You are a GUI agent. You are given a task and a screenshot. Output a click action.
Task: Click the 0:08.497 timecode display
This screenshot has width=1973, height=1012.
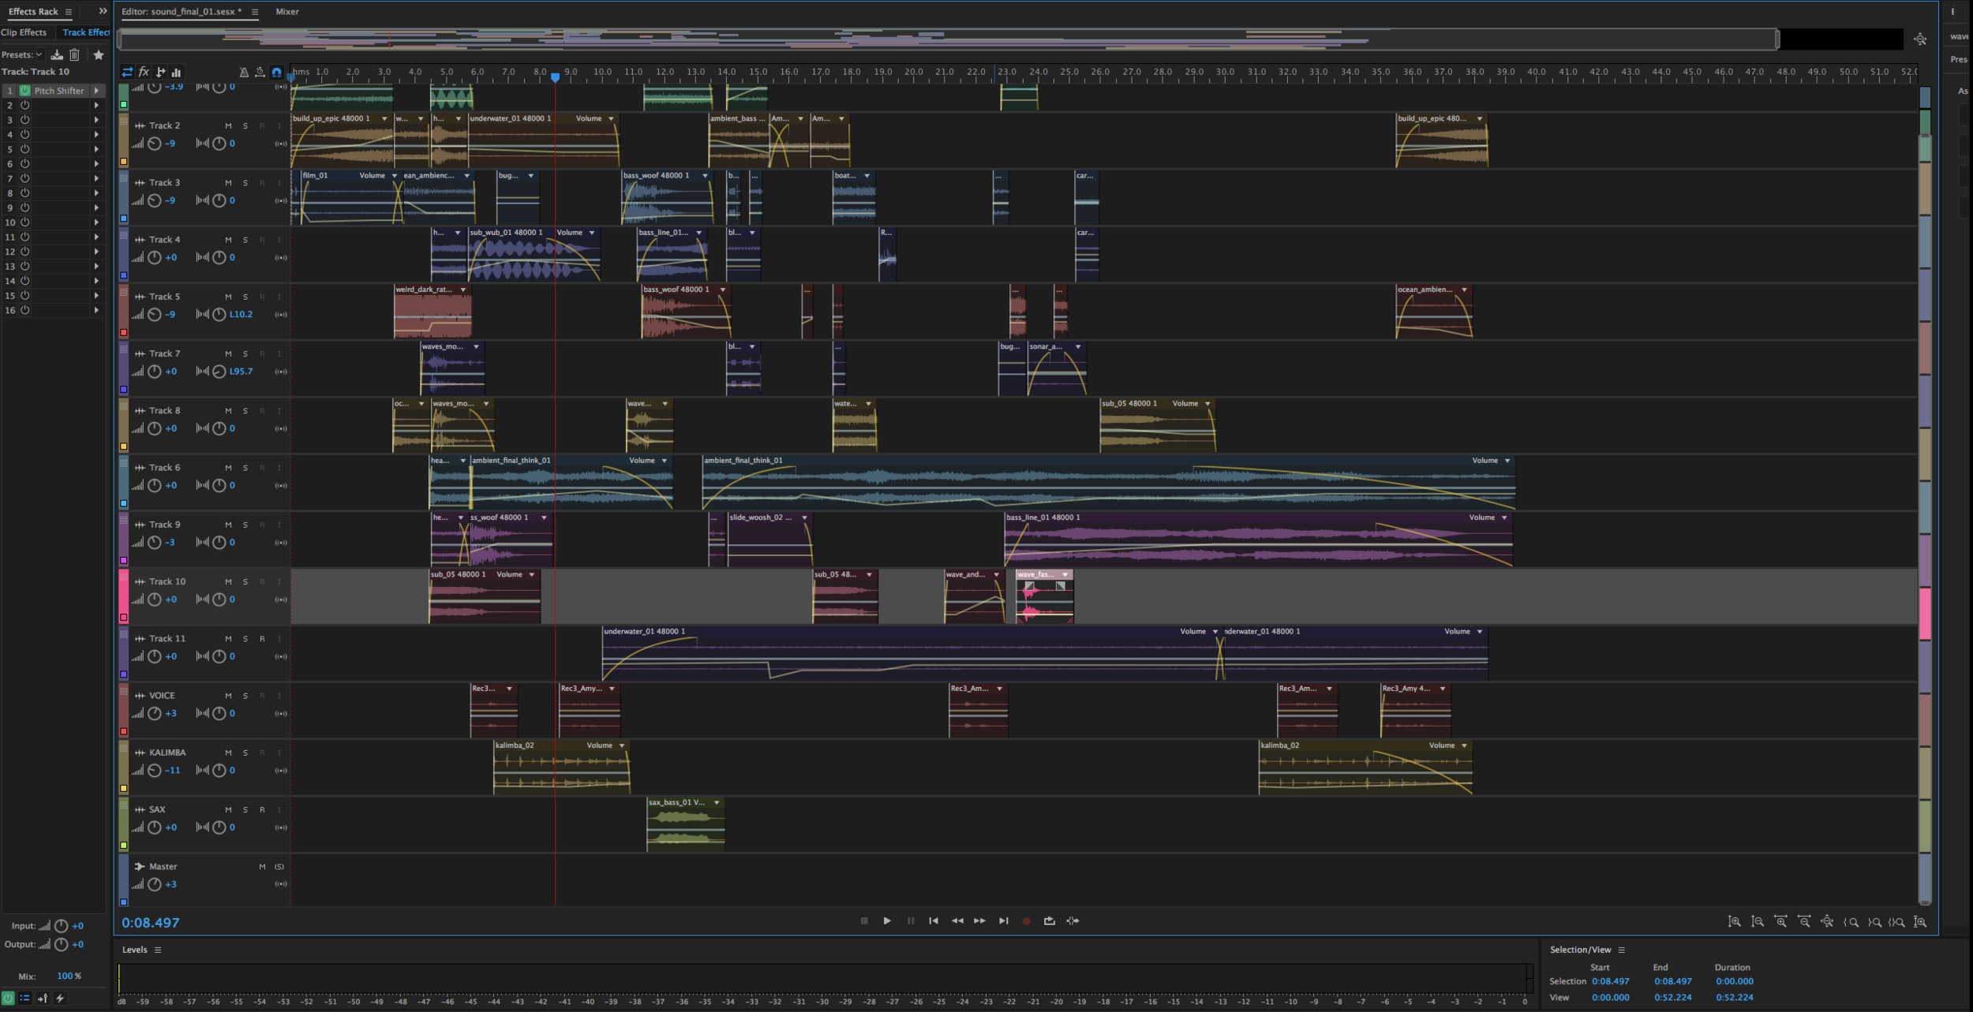(151, 923)
